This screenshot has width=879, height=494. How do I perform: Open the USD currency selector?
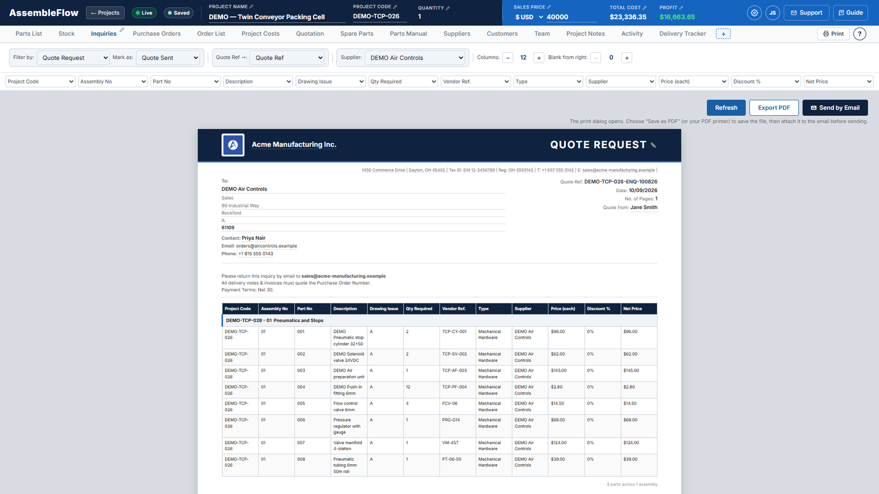529,17
